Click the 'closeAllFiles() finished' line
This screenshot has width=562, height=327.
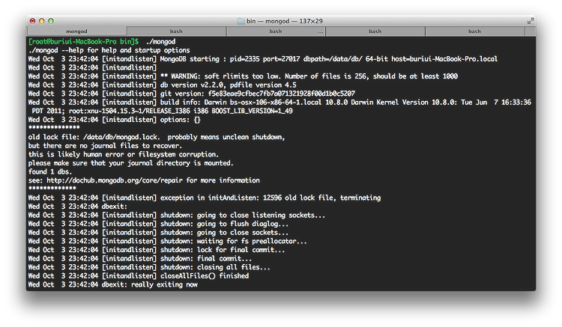pyautogui.click(x=139, y=276)
